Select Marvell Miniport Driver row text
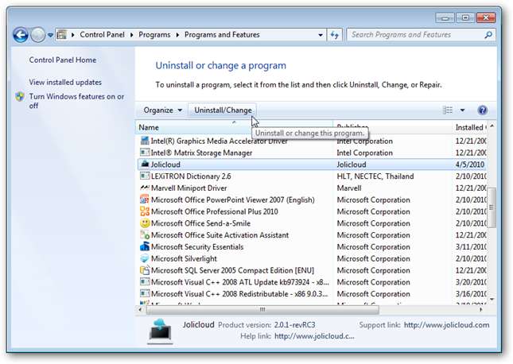The width and height of the screenshot is (513, 364). coord(188,188)
